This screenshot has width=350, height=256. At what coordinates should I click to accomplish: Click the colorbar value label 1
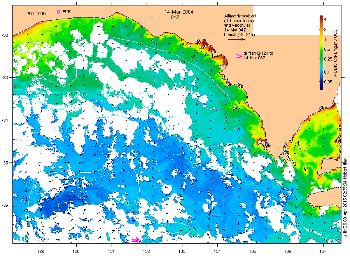[x=325, y=39]
